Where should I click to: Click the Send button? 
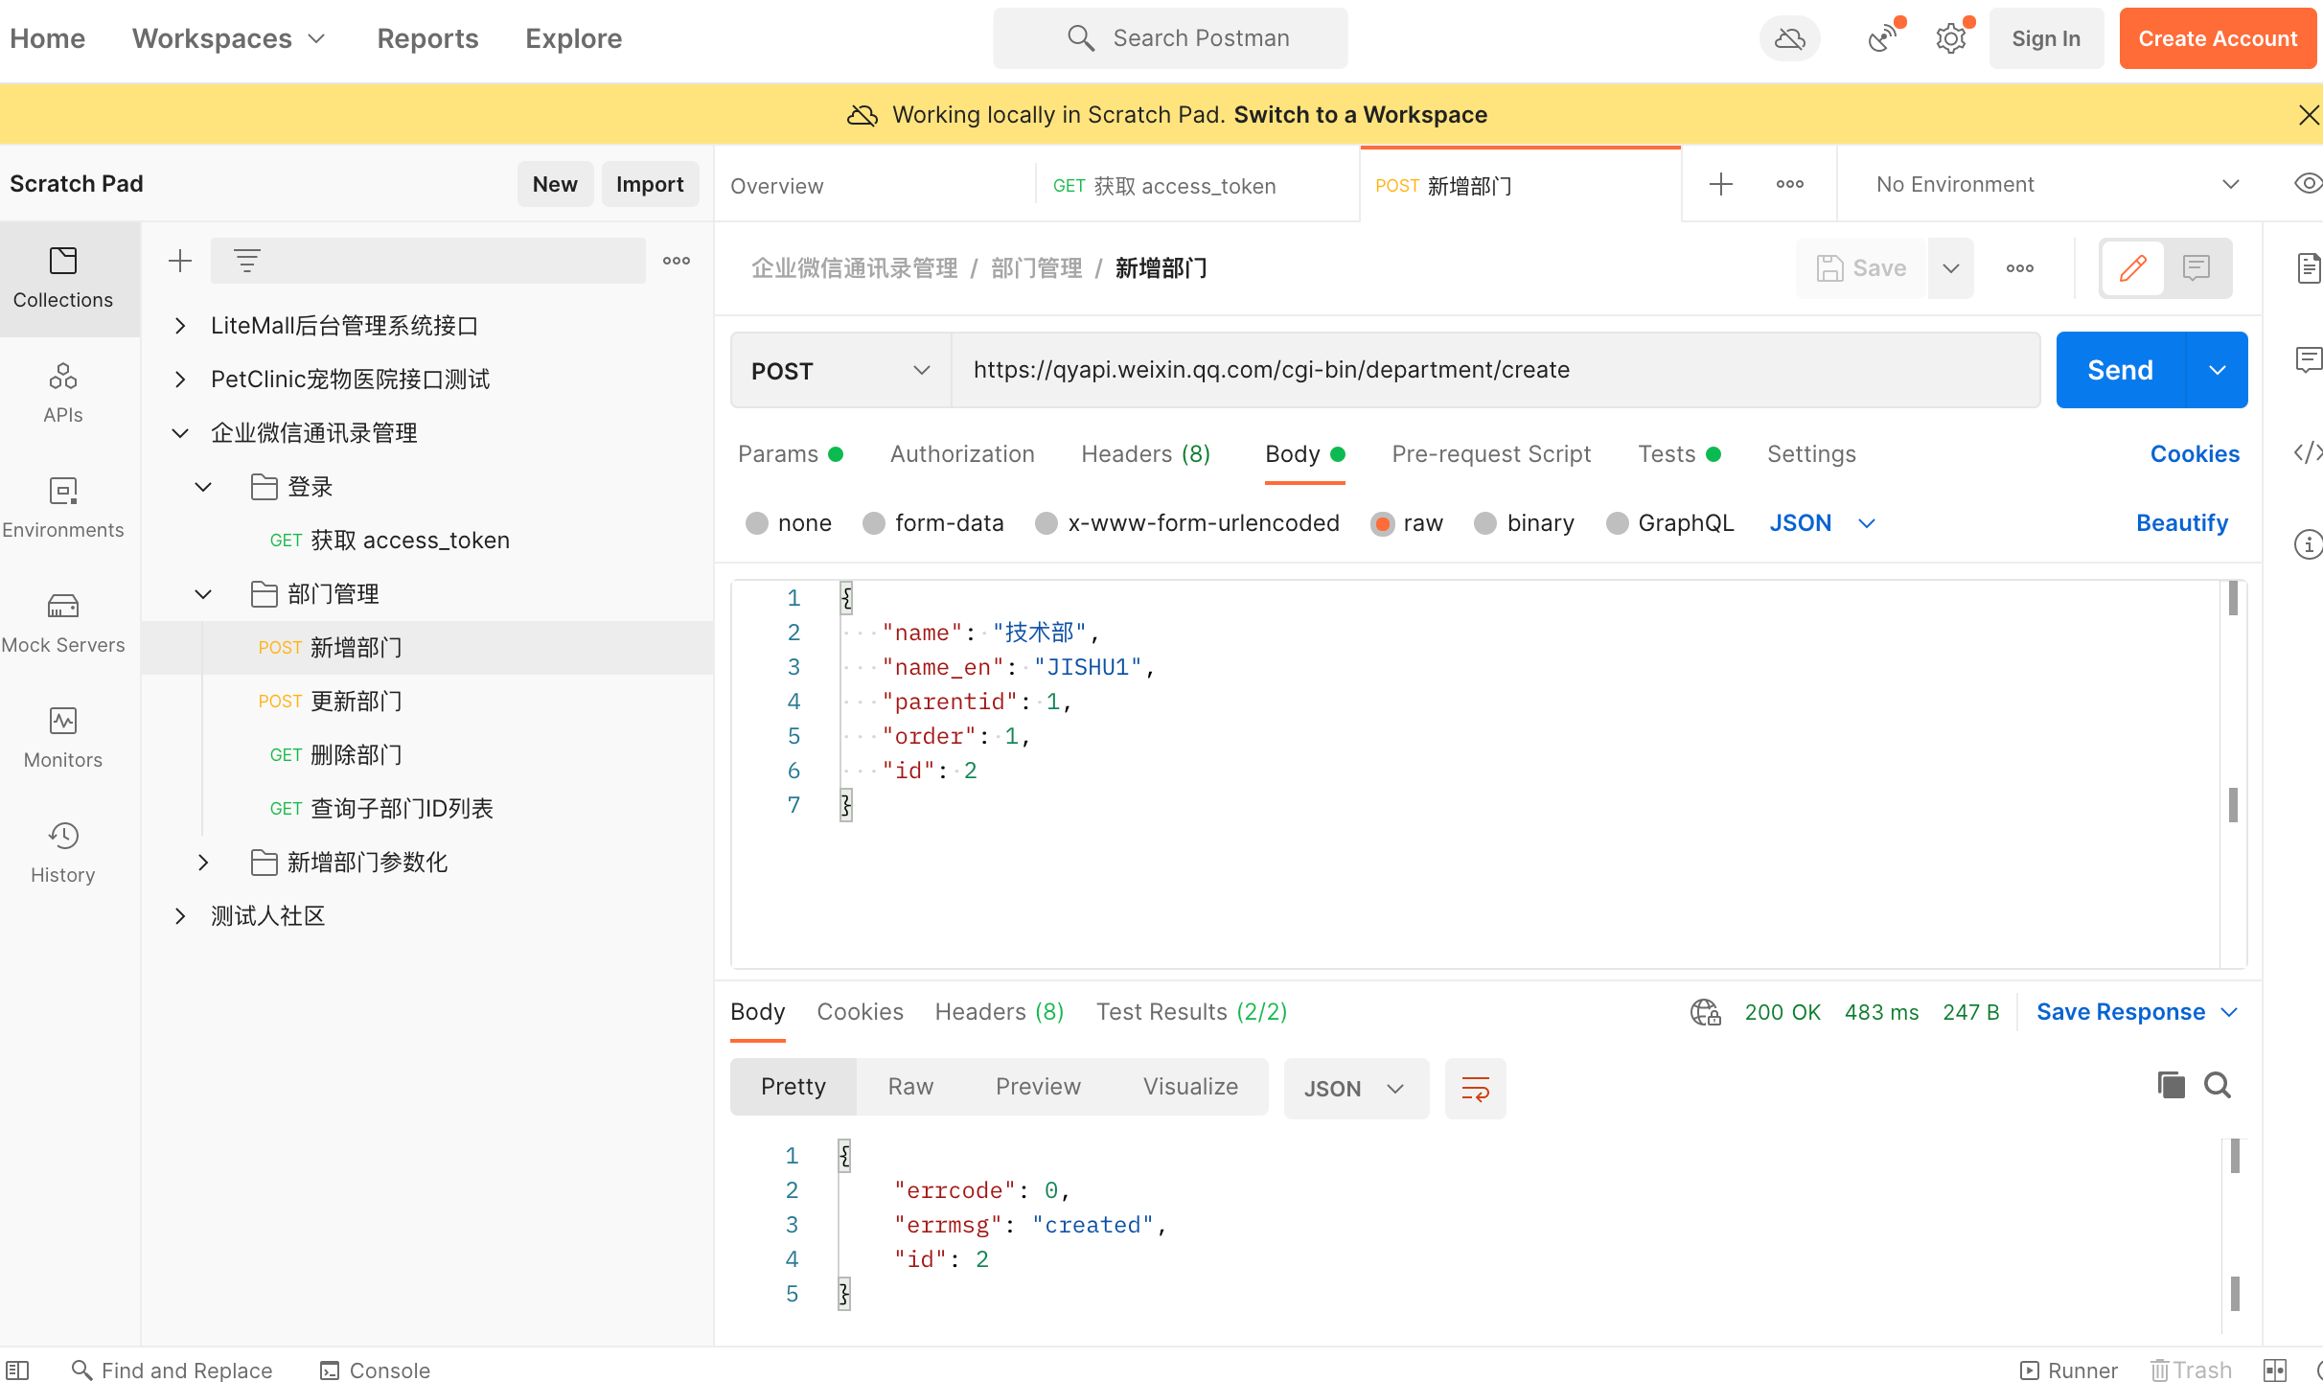click(2120, 370)
